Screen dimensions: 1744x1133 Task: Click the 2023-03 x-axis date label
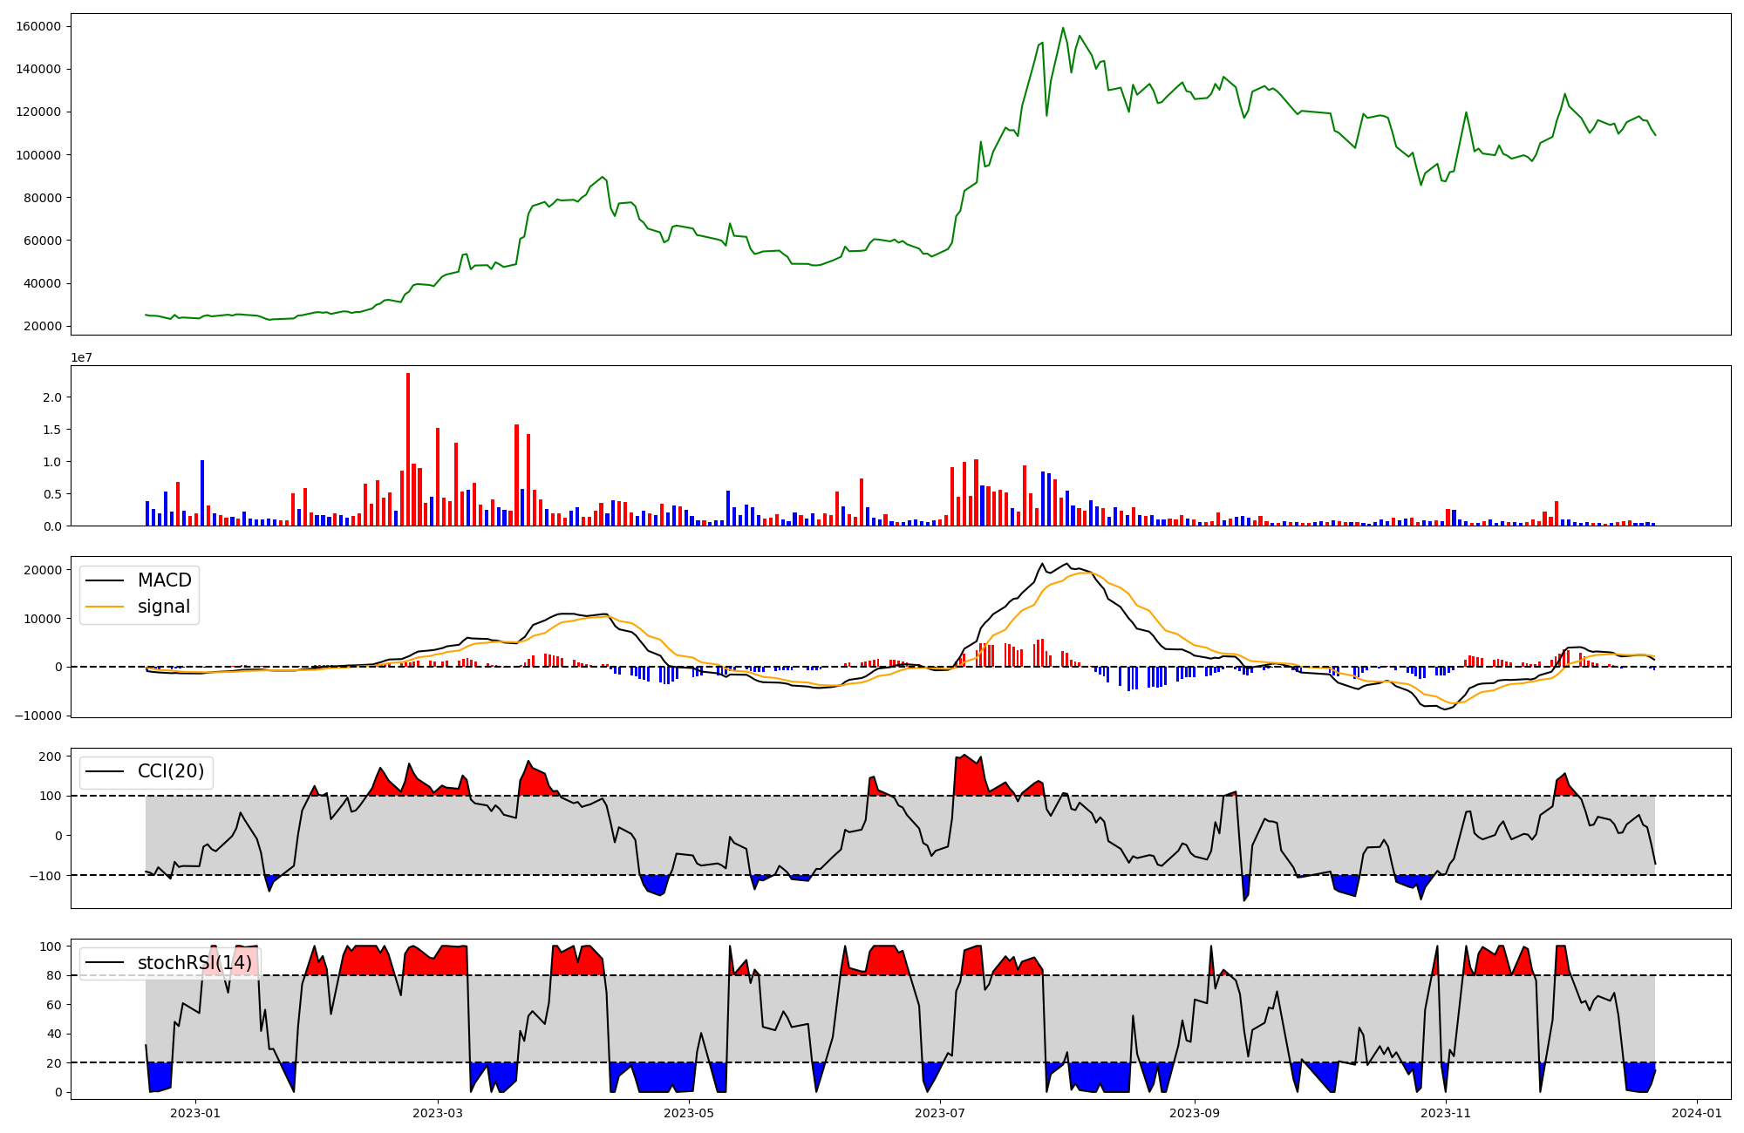point(438,1113)
